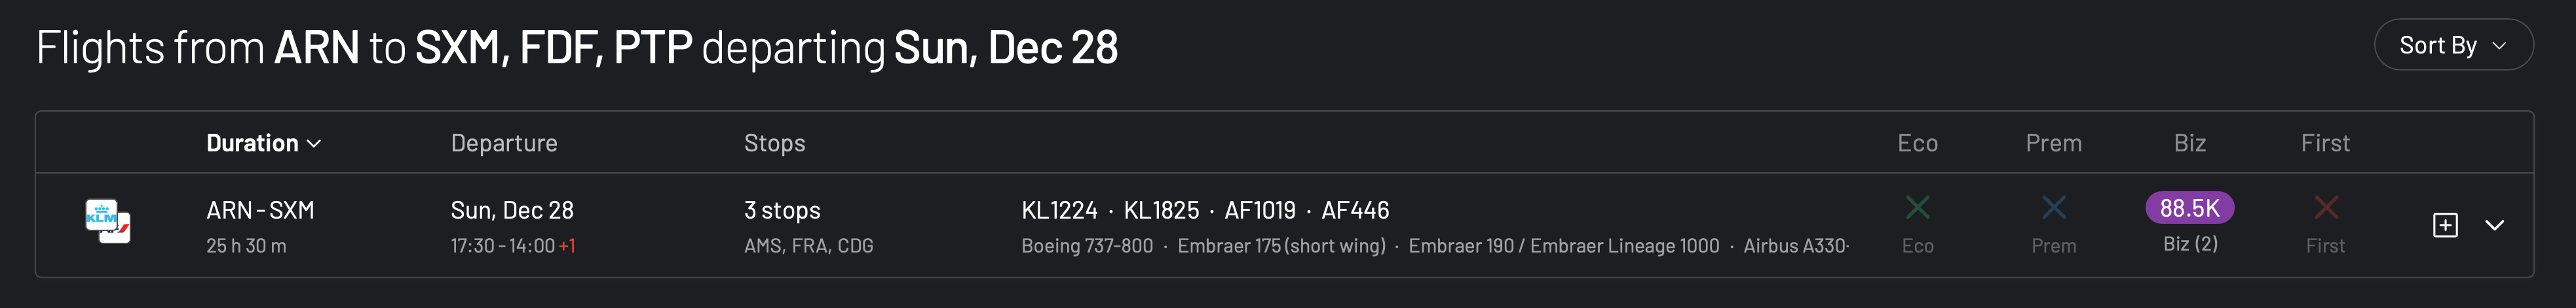Click the plus icon on flight row
The height and width of the screenshot is (308, 2576).
[x=2444, y=225]
